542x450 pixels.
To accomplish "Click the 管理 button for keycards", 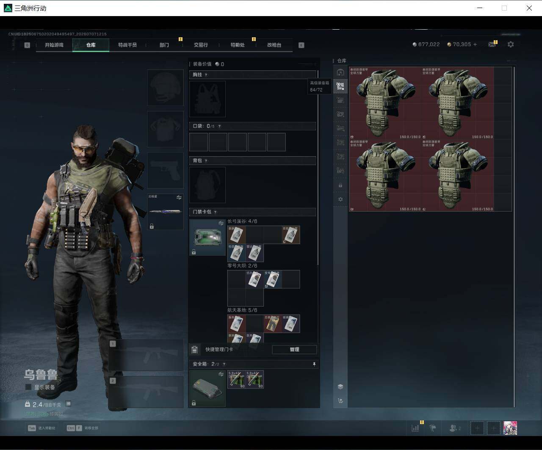I will pyautogui.click(x=294, y=350).
